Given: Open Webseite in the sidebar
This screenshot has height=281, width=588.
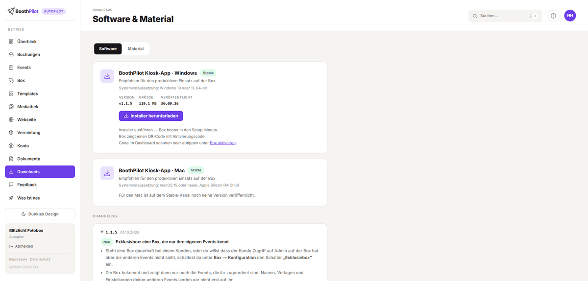Looking at the screenshot, I should pyautogui.click(x=40, y=119).
